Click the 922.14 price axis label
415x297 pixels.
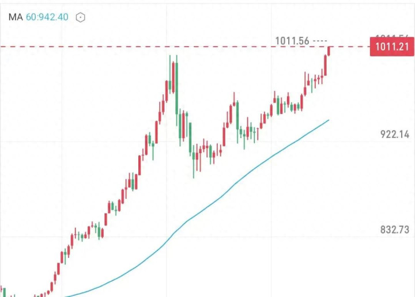tap(394, 135)
